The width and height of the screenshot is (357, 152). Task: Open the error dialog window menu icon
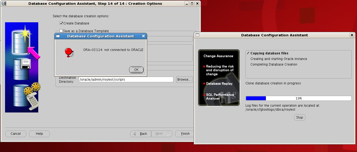tap(58, 36)
